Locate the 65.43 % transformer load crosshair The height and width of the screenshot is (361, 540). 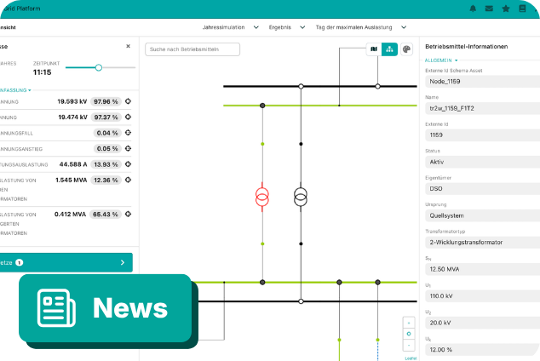[128, 214]
